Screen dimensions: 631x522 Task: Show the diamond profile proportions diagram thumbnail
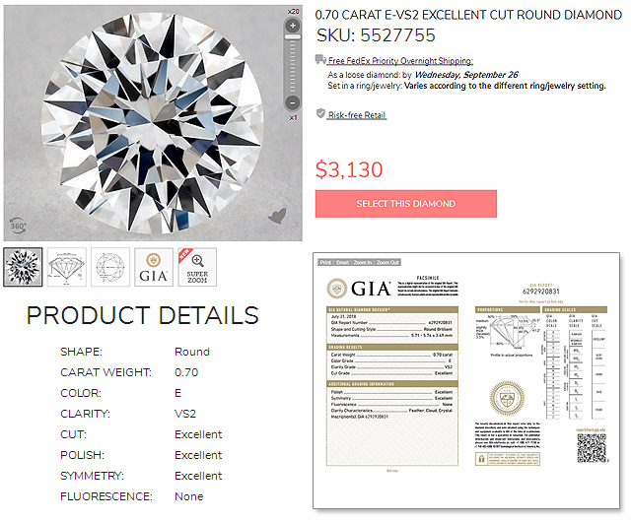click(x=67, y=267)
